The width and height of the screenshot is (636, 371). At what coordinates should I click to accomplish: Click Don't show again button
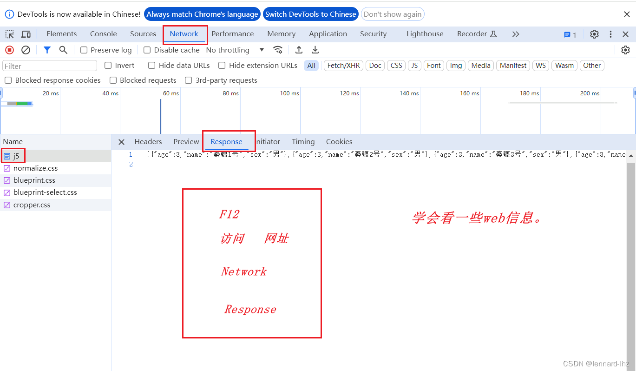point(393,14)
